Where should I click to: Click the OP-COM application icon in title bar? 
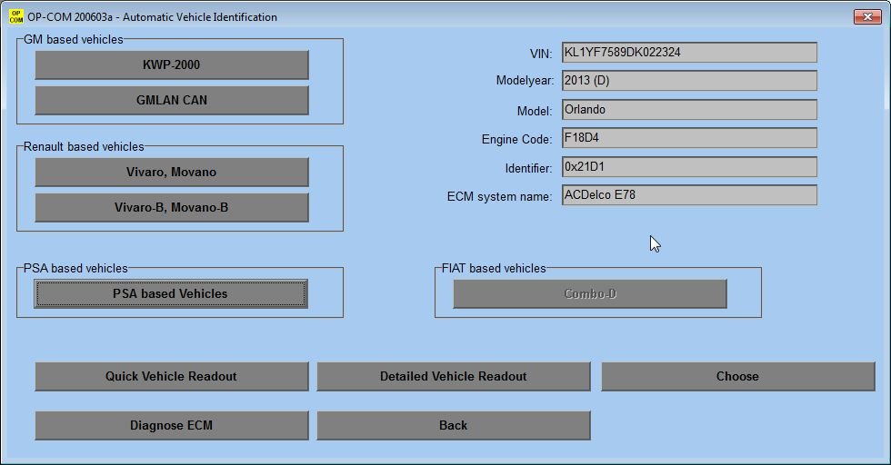click(15, 16)
